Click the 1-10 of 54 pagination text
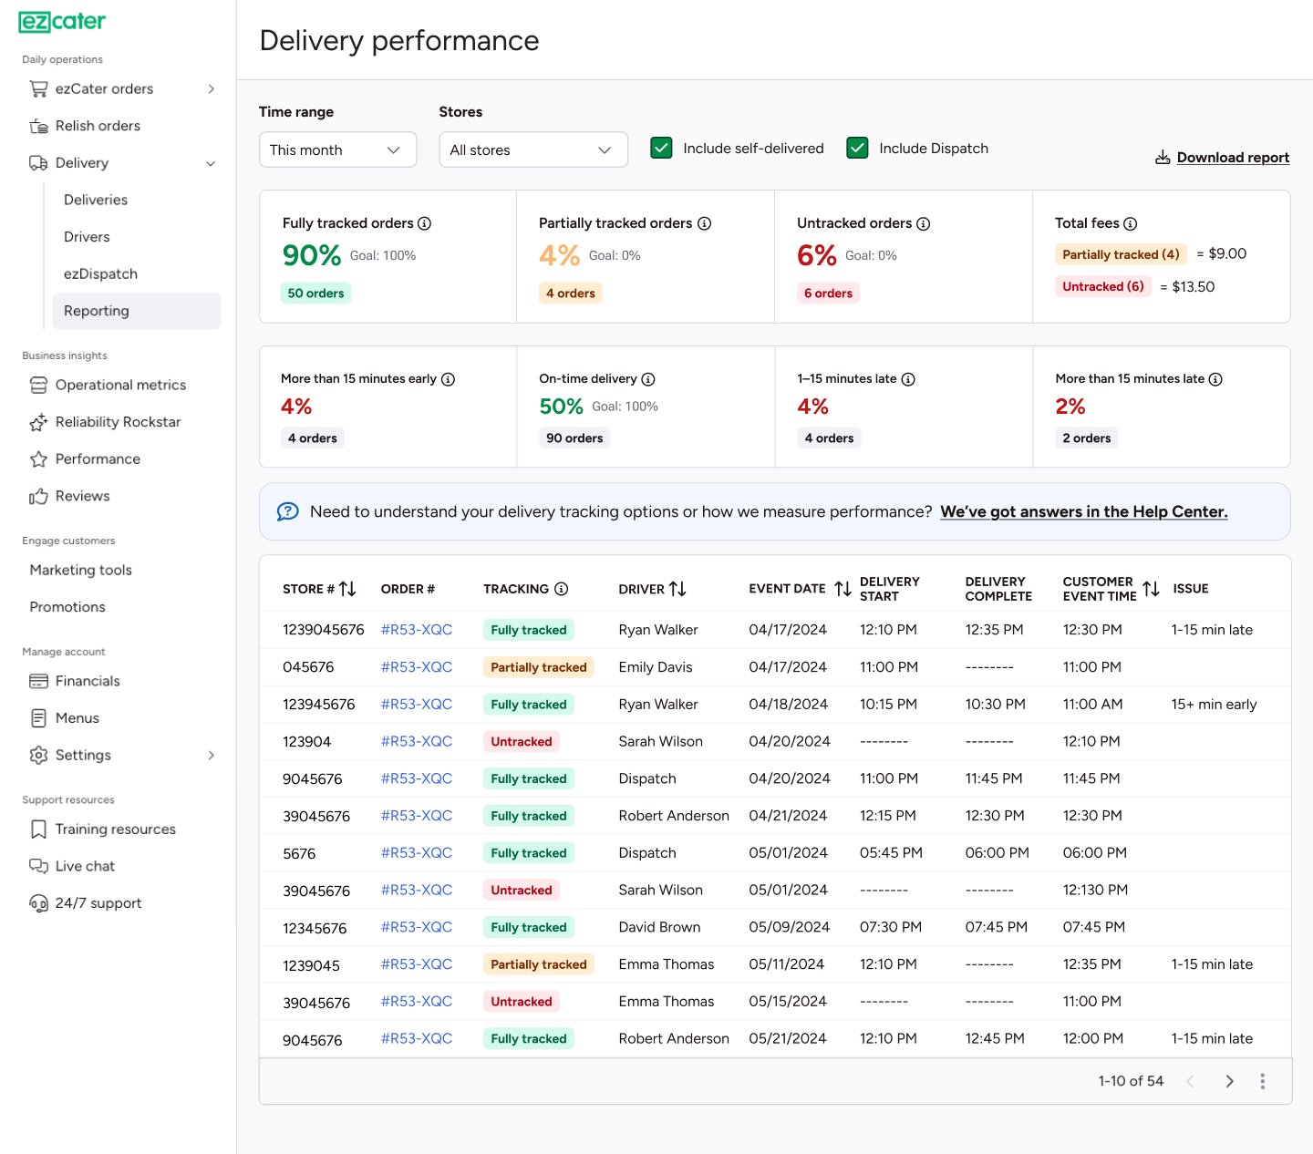The image size is (1313, 1154). (1131, 1081)
